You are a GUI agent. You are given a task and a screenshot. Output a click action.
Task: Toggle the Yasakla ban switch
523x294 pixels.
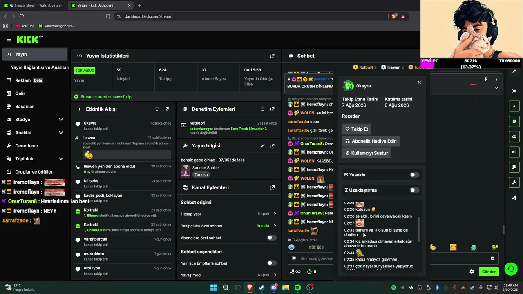click(414, 175)
